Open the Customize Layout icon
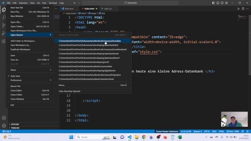 click(226, 3)
